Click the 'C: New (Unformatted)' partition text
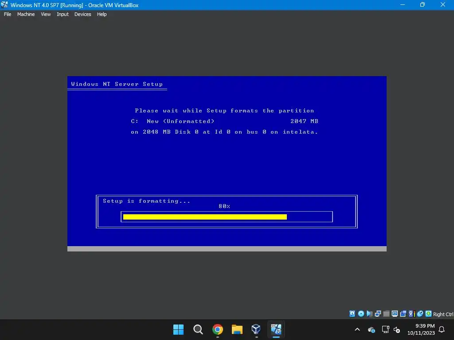Viewport: 454px width, 340px height. click(172, 121)
